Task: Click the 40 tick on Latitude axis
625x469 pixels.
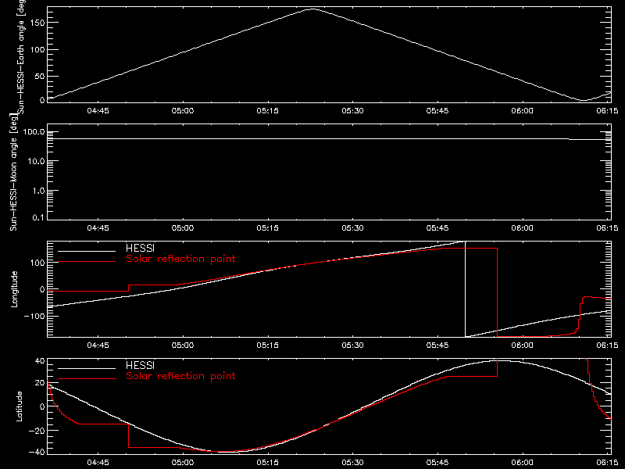Action: (x=40, y=361)
